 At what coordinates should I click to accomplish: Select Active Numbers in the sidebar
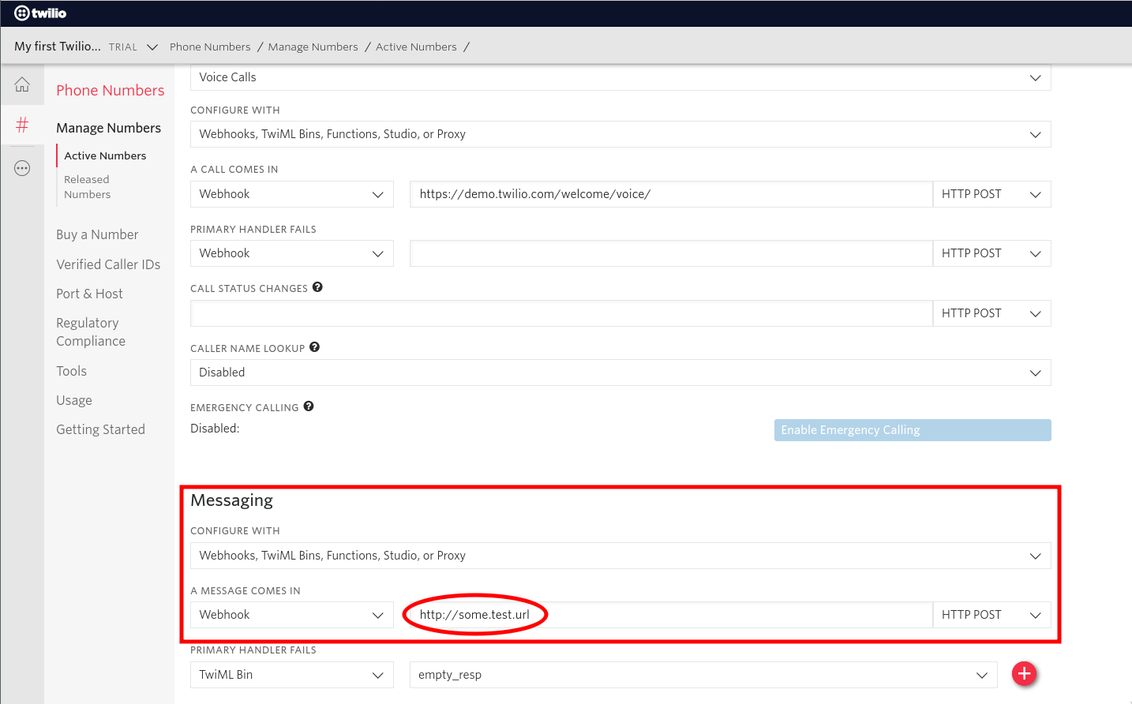pyautogui.click(x=105, y=156)
